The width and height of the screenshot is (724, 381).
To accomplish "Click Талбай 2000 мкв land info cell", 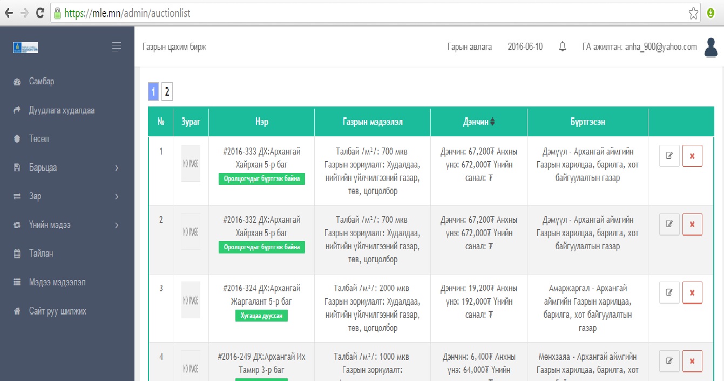I will point(372,308).
